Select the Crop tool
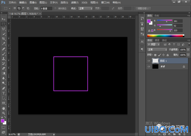Viewport: 191px width, 136px height. point(4,39)
